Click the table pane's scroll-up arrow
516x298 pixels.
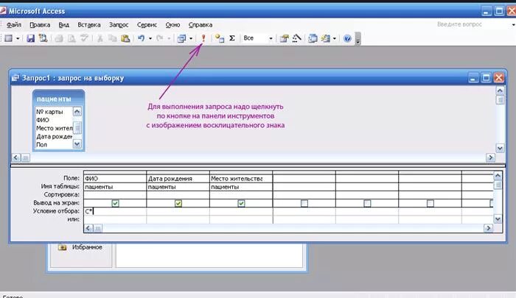tap(501, 91)
